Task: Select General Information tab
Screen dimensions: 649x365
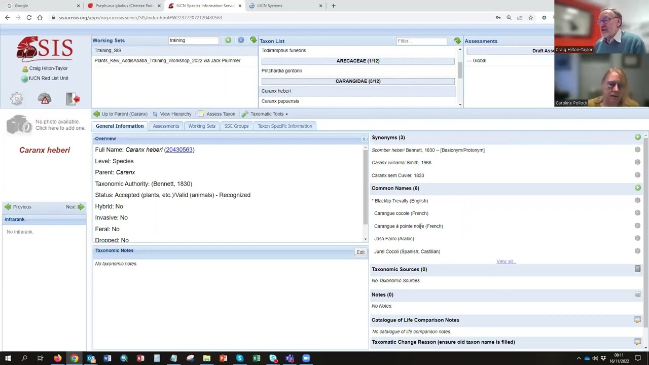Action: 120,126
